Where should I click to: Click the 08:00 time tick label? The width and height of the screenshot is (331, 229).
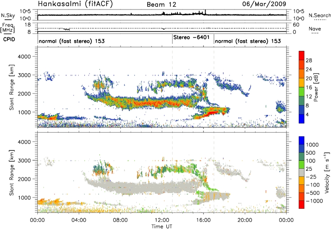coord(120,220)
